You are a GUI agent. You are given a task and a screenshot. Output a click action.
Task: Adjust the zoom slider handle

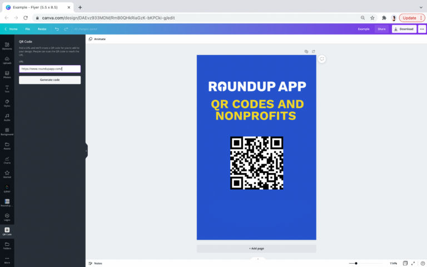click(x=356, y=263)
